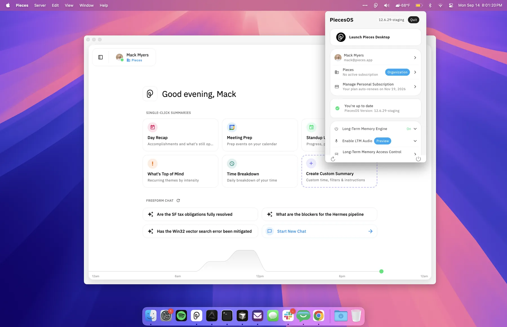Ask if the Win32 vector search error is mitigated
This screenshot has width=507, height=327.
pos(200,231)
